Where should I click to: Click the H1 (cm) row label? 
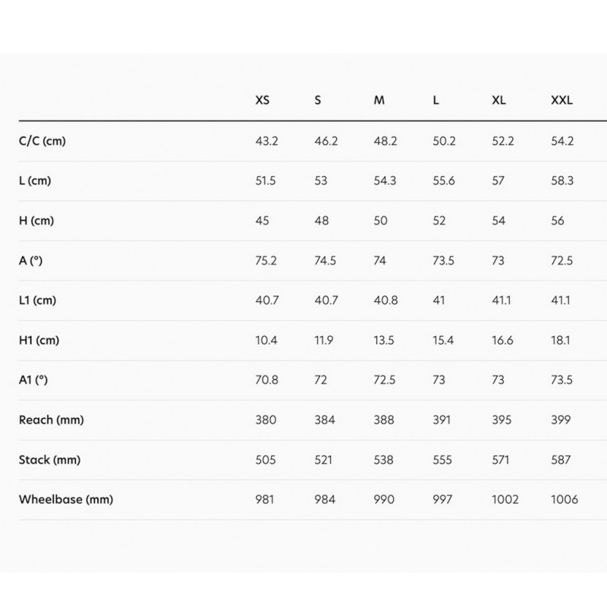pos(39,340)
